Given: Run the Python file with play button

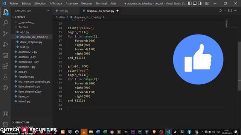Looking at the screenshot, I should [x=221, y=11].
